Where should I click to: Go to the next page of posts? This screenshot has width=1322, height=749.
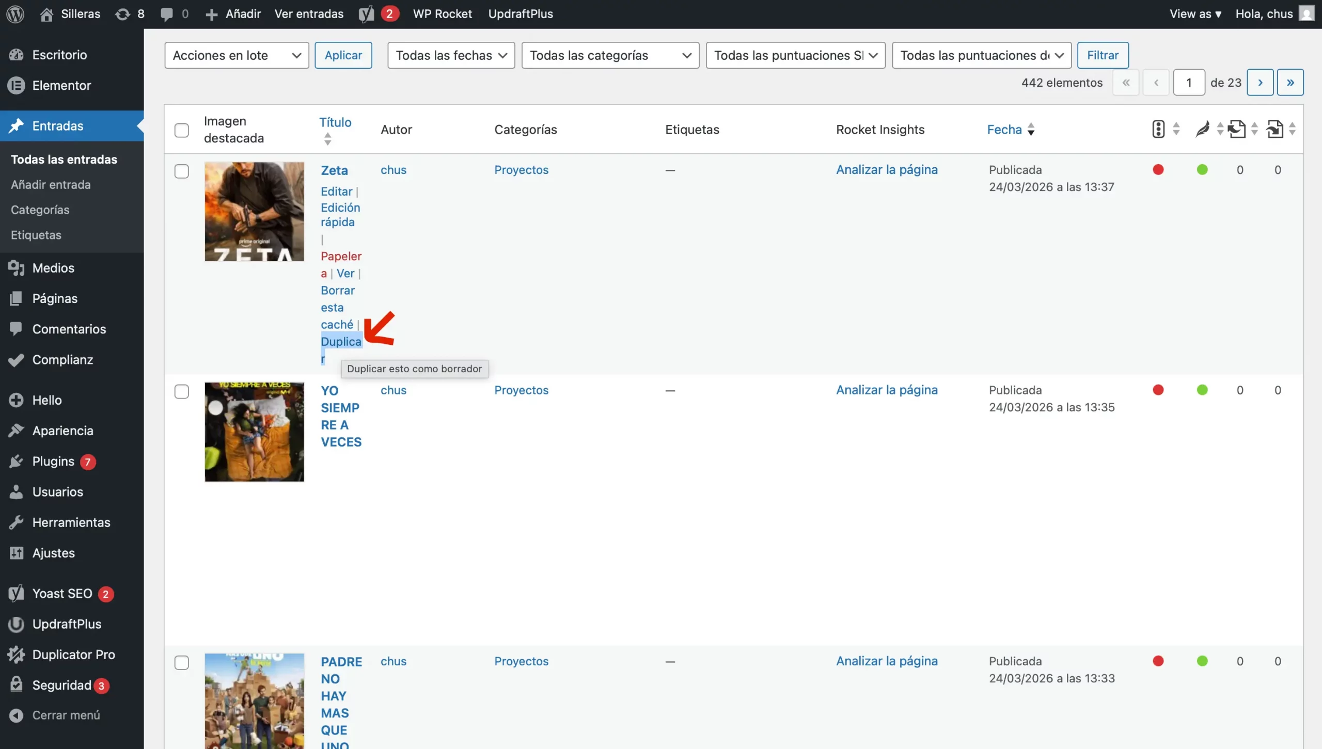[x=1260, y=83]
